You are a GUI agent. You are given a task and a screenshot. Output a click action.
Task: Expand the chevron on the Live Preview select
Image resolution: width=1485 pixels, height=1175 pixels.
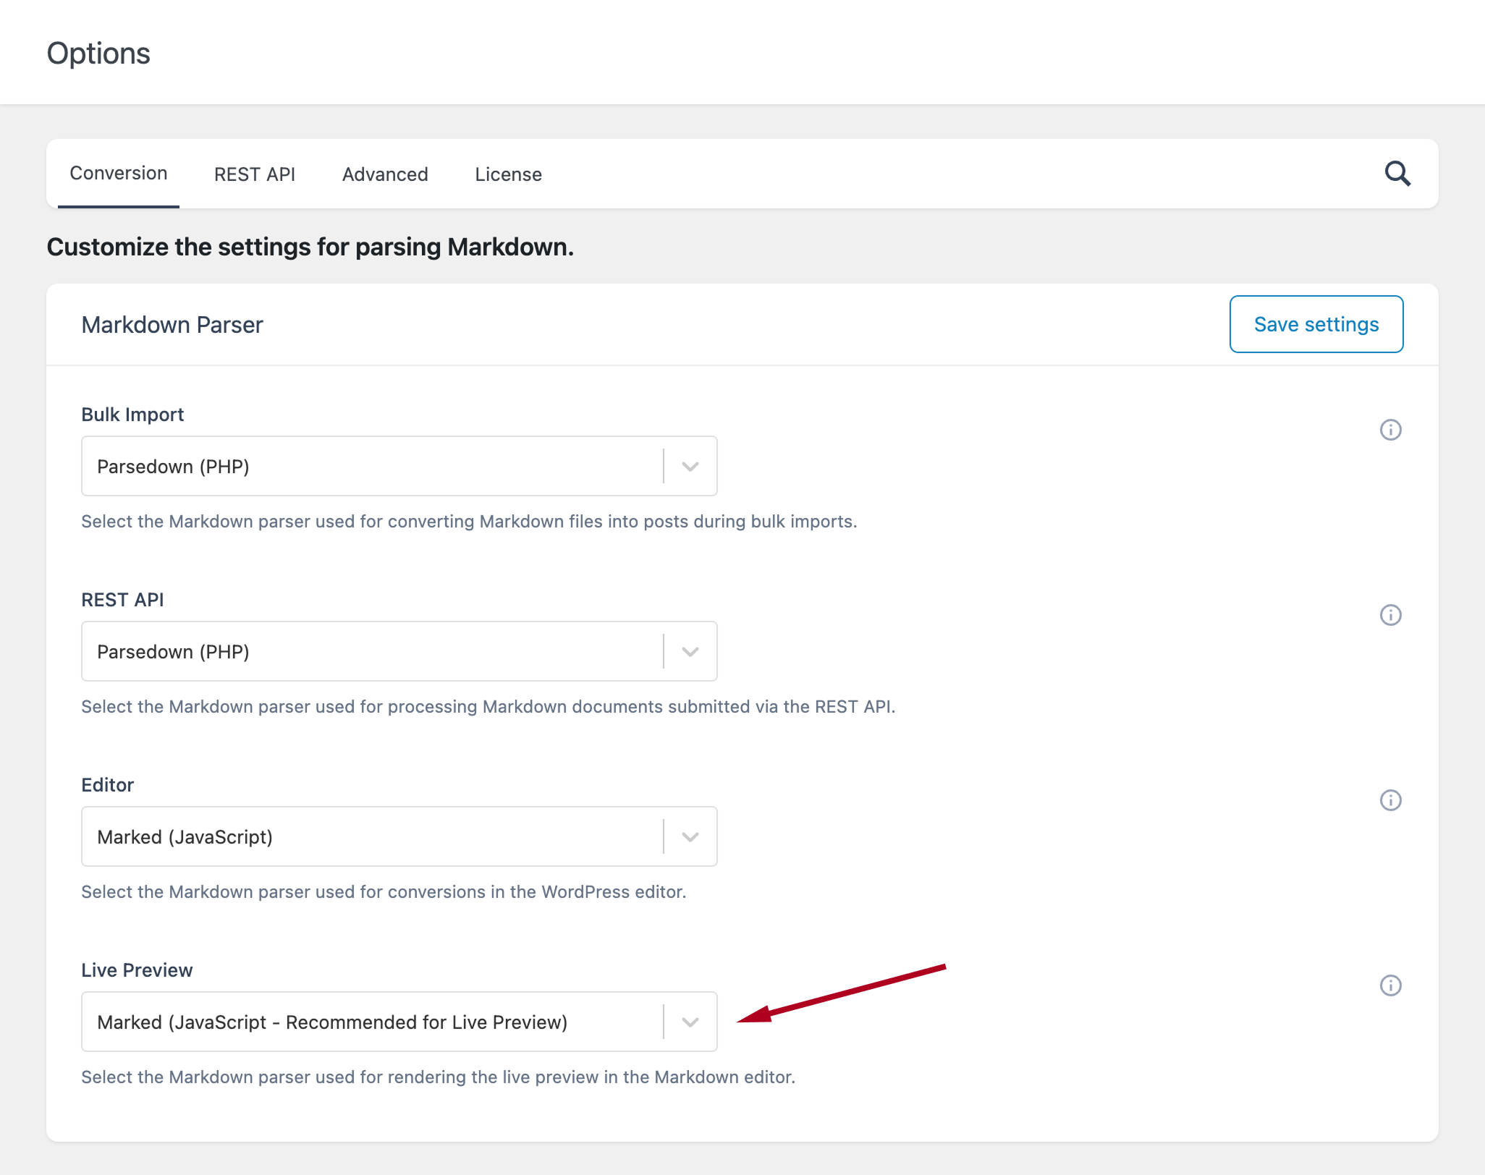coord(689,1022)
